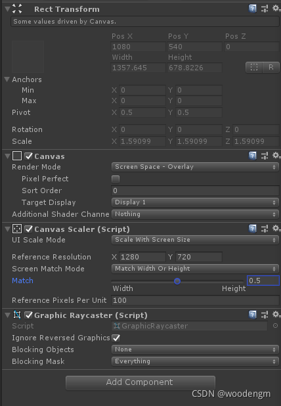Click the Sort Order field
This screenshot has width=281, height=406.
tap(195, 191)
